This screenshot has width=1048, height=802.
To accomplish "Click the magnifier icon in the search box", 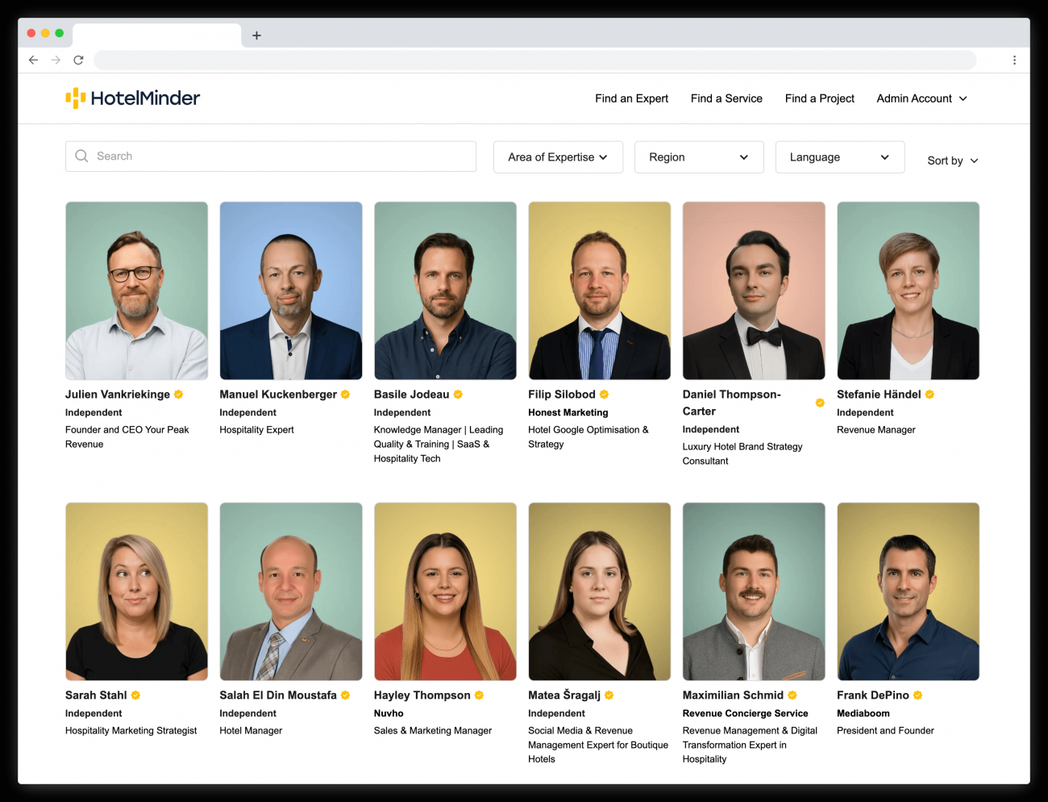I will [81, 157].
